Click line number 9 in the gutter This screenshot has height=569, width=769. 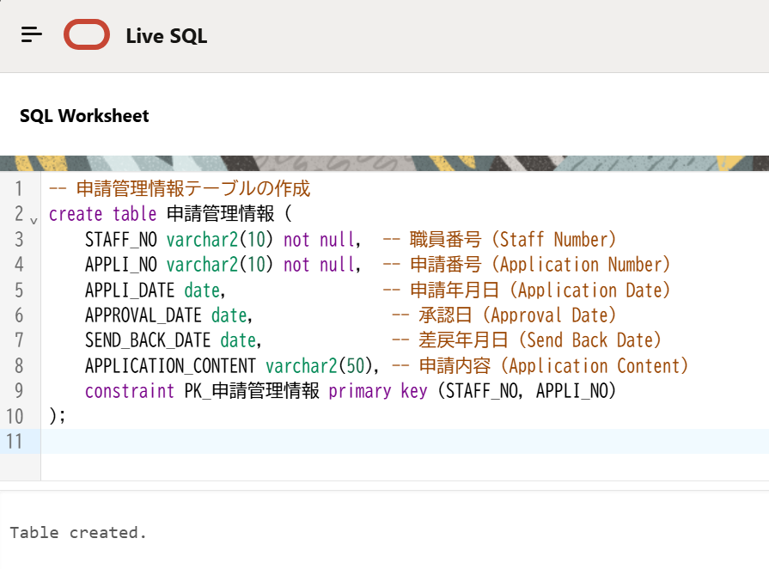click(19, 391)
